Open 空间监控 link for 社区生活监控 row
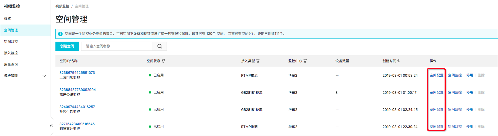 tap(455, 109)
